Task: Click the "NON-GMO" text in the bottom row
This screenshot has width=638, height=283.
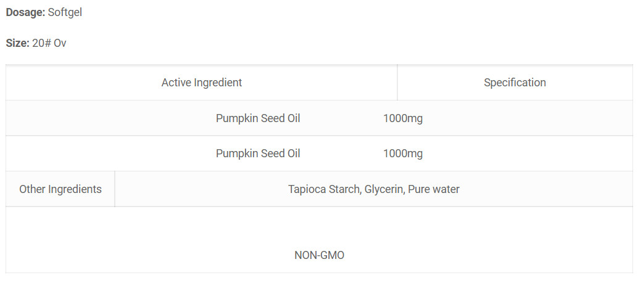Action: (319, 255)
